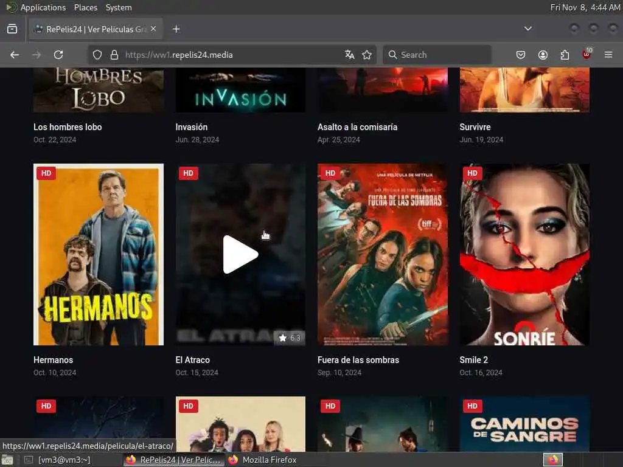
Task: Click HD badge on Smile 2 poster
Action: [x=472, y=173]
